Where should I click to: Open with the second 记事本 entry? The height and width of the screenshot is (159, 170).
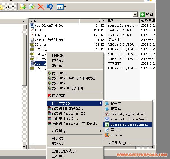click(x=128, y=109)
